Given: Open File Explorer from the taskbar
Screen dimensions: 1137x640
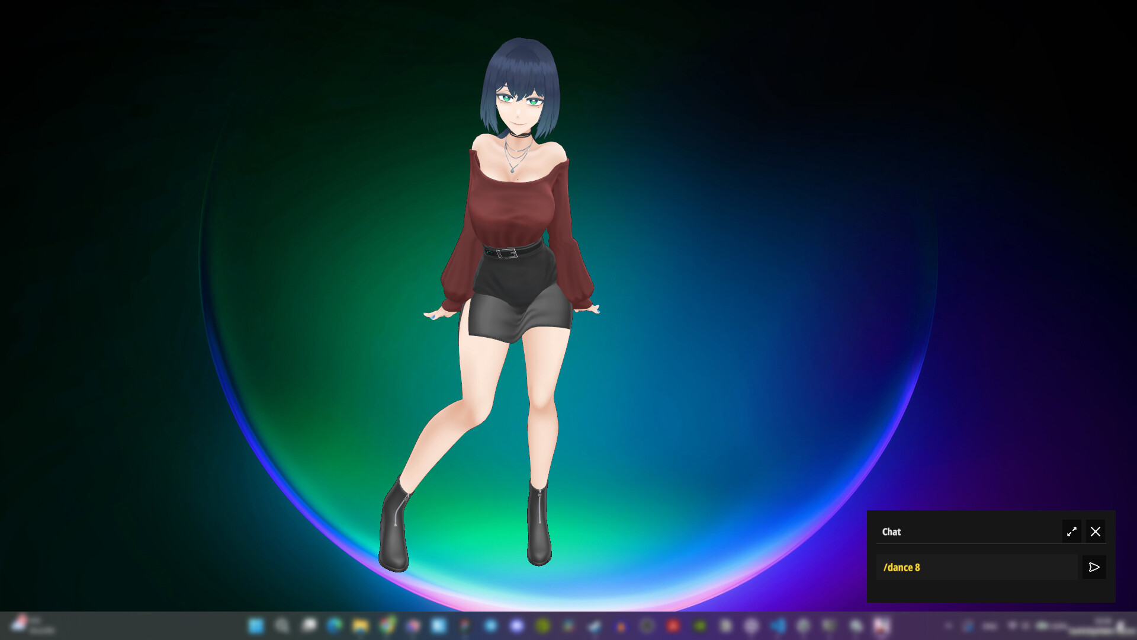Looking at the screenshot, I should coord(360,626).
